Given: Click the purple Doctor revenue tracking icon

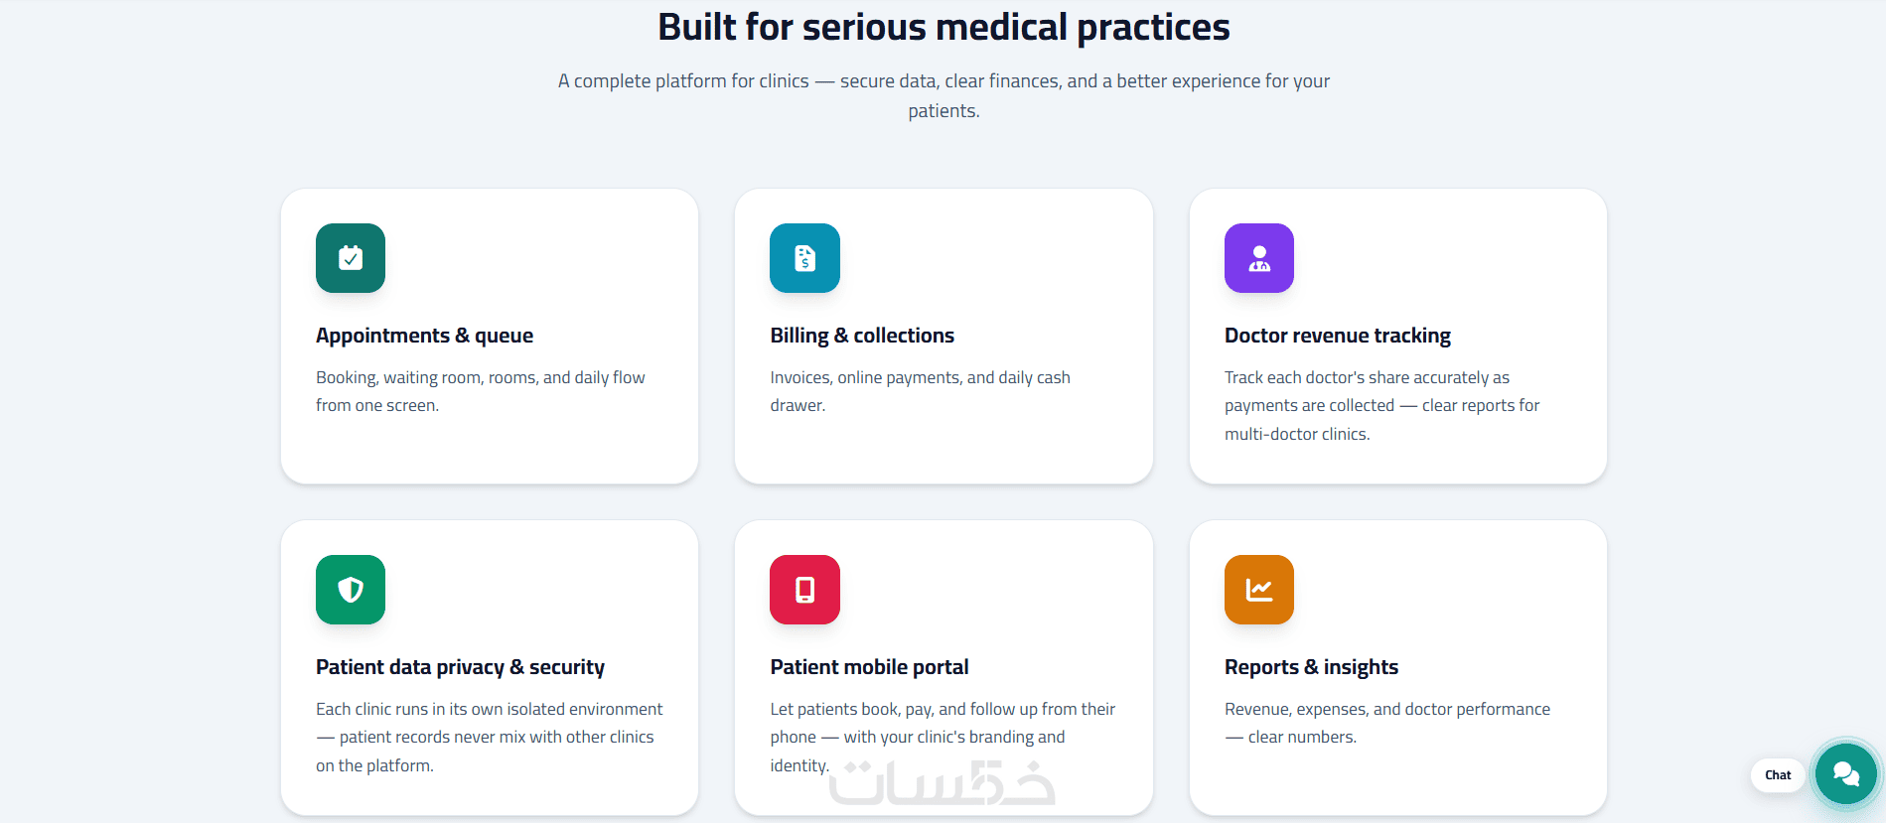Looking at the screenshot, I should pos(1259,258).
